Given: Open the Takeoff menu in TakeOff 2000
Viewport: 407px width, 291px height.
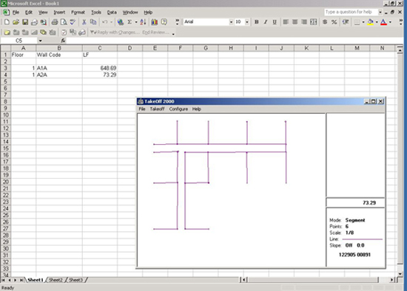Looking at the screenshot, I should [x=157, y=109].
